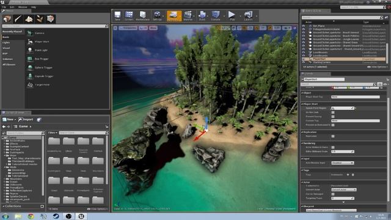Viewport: 391px width, 220px height.
Task: Open the Marketplace toolbar button
Action: [x=142, y=16]
